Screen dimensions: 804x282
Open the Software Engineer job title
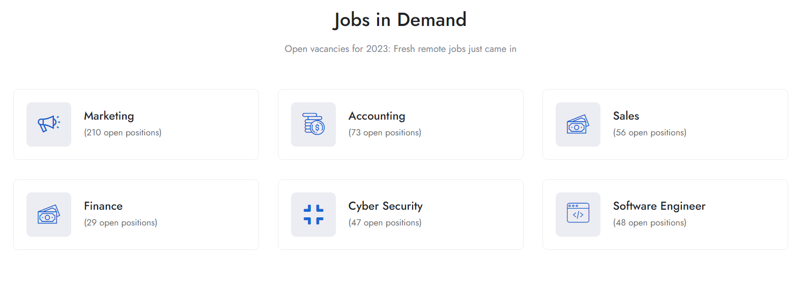click(x=659, y=206)
